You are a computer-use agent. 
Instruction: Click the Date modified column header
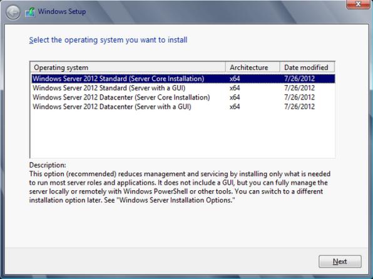coord(307,68)
